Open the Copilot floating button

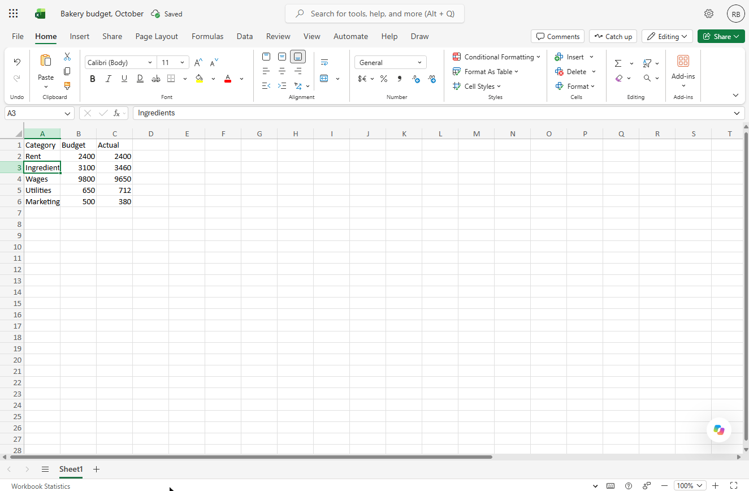click(719, 430)
